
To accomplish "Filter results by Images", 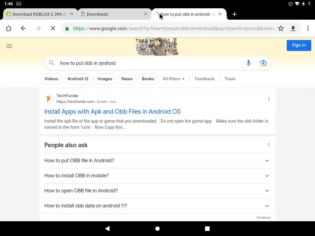I will [105, 79].
